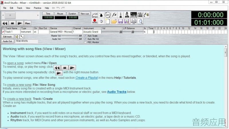Viewport: 229px width, 129px height.
Task: Toggle the Auto Scale checkbox
Action: 85,36
